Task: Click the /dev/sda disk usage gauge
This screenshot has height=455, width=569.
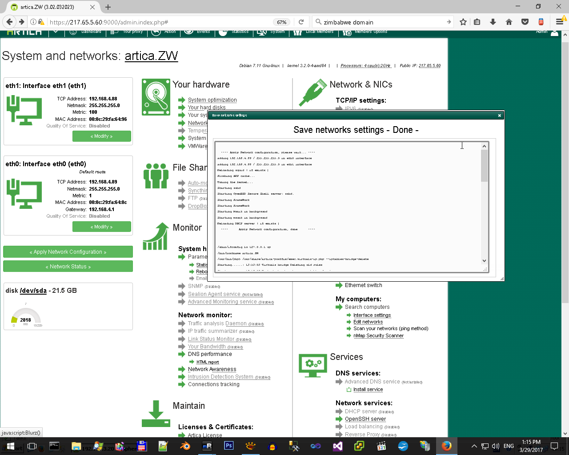Action: 26,317
